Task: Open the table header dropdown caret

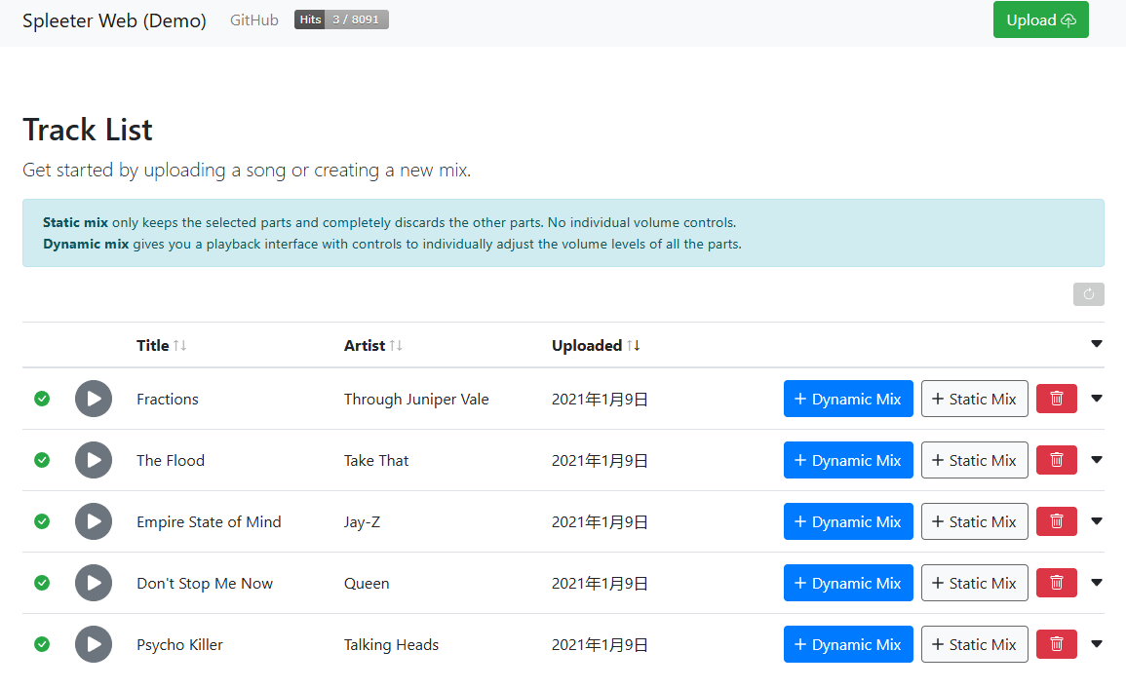Action: [1096, 344]
